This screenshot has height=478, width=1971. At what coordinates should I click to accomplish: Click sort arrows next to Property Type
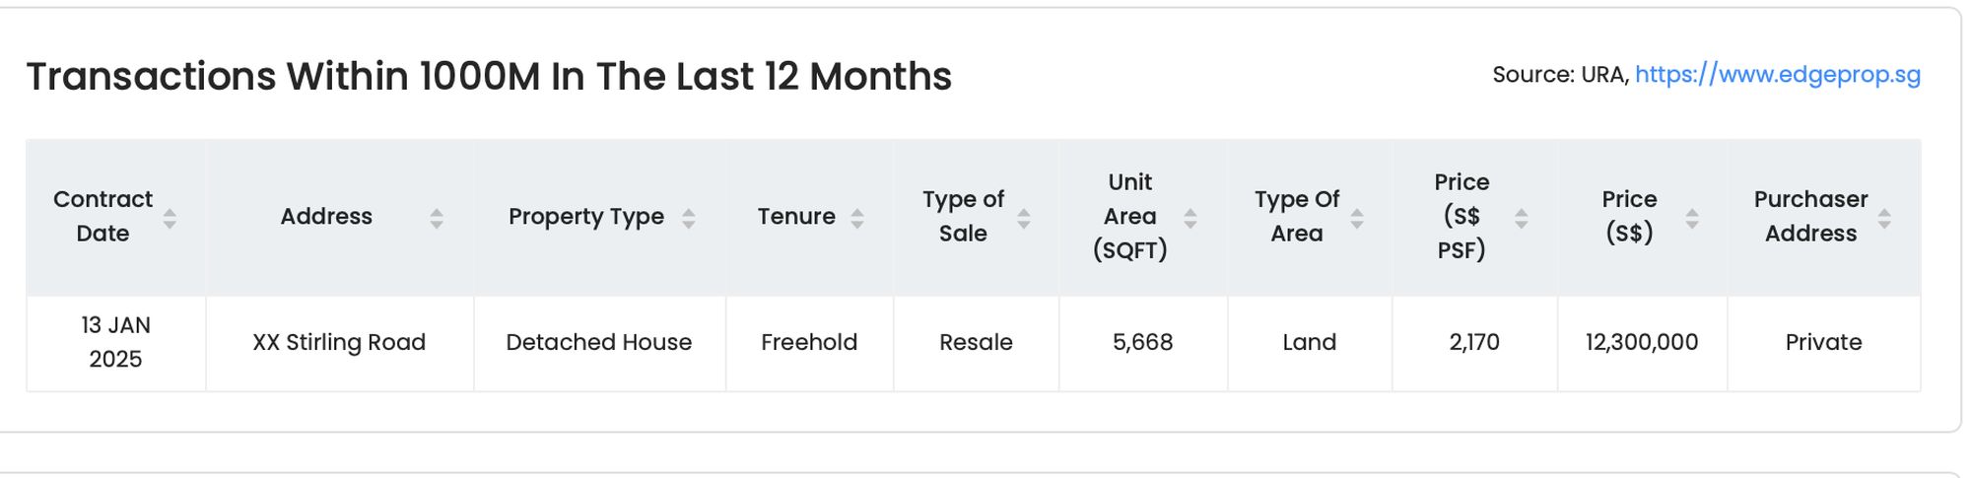(x=689, y=218)
